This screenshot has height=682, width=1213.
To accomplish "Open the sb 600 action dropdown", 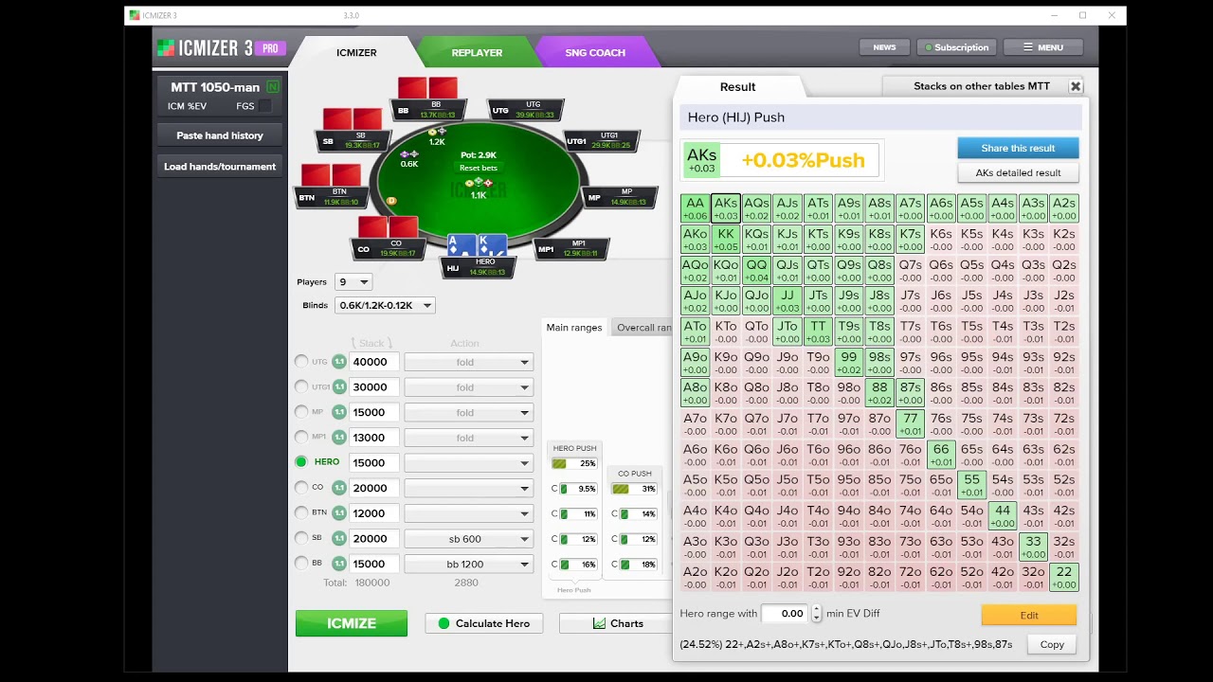I will [x=468, y=538].
